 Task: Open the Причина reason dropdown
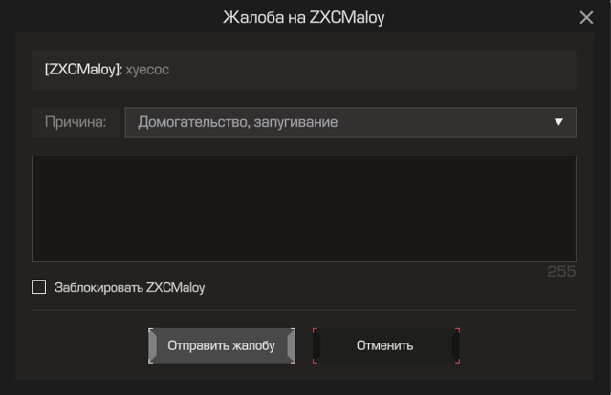point(350,122)
